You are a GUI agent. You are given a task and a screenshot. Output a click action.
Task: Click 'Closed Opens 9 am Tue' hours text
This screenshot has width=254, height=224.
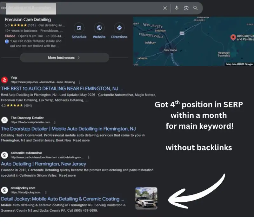pyautogui.click(x=24, y=36)
